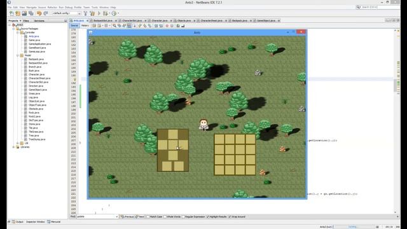Click the Toggle Rectangular Selection editor icon
Image resolution: width=407 pixels, height=229 pixels.
click(134, 25)
